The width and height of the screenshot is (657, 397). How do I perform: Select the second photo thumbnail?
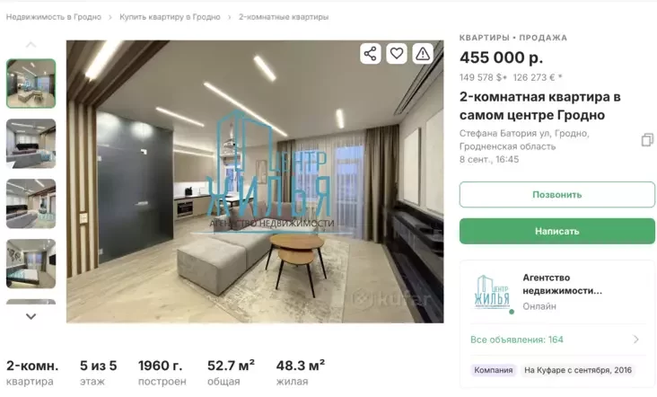pos(31,144)
